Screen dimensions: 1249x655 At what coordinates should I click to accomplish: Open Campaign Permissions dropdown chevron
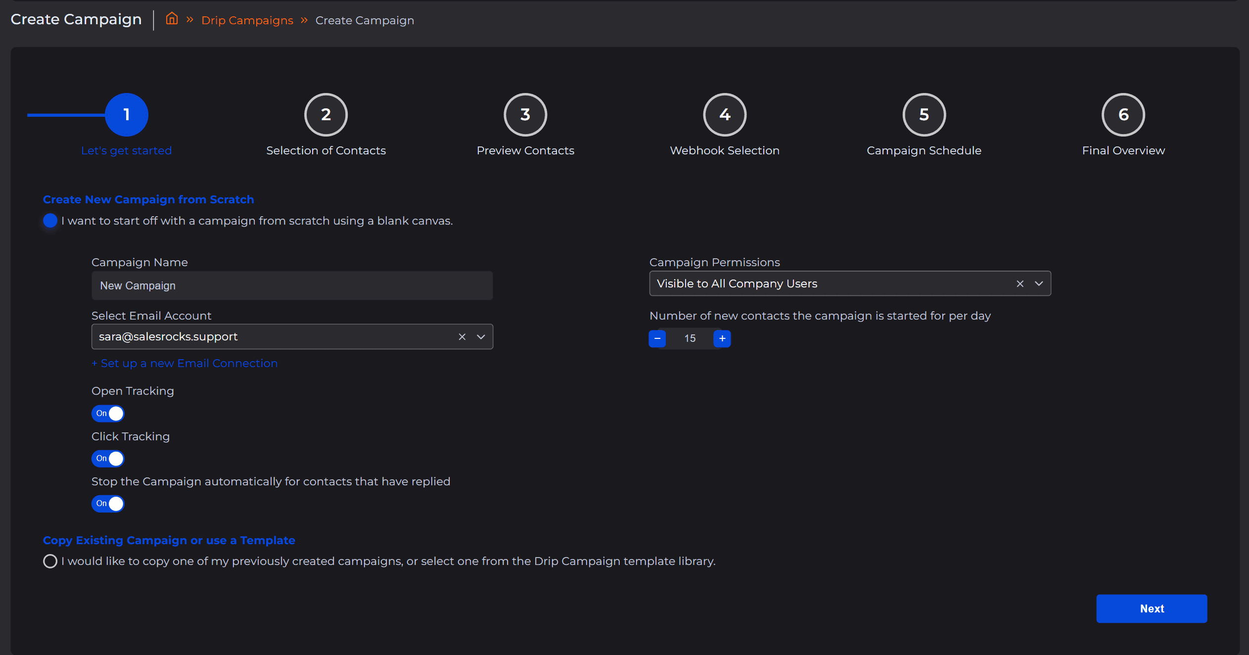point(1039,284)
